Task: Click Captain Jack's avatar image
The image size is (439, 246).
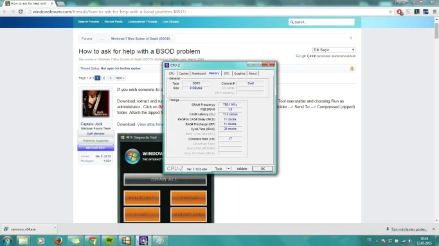Action: coord(96,104)
